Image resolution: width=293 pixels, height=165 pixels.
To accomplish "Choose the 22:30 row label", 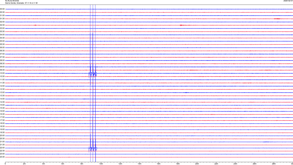I will coord(2,151).
